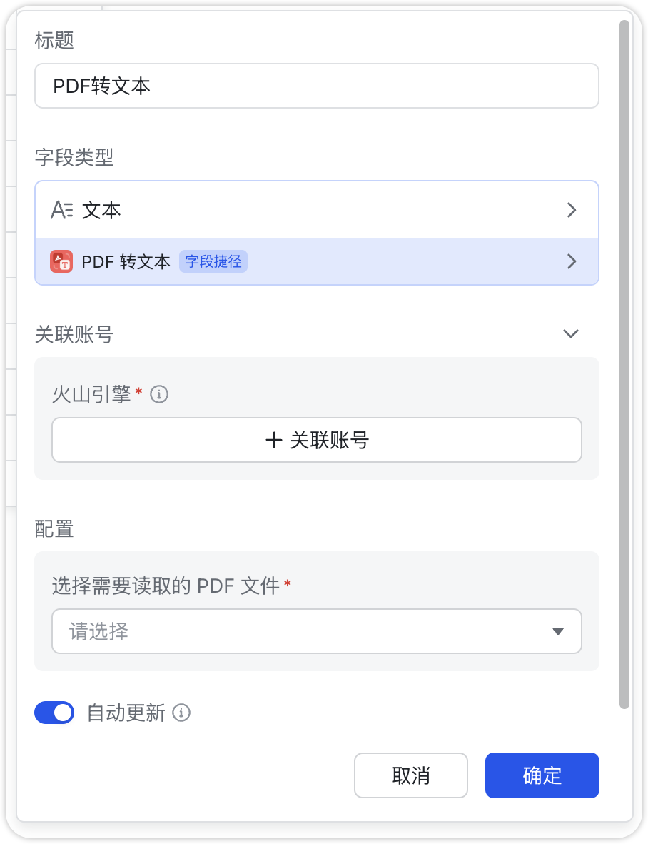This screenshot has width=648, height=844.
Task: Click the 字段捷径 tag badge
Action: [213, 261]
